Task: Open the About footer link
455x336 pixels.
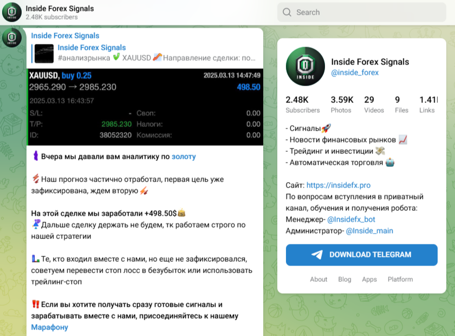Action: pyautogui.click(x=318, y=280)
